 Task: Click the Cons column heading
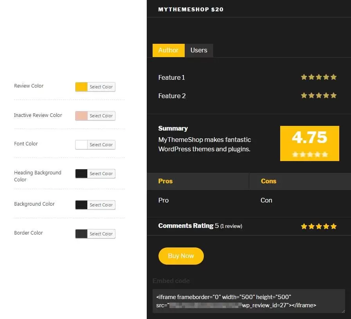[268, 181]
